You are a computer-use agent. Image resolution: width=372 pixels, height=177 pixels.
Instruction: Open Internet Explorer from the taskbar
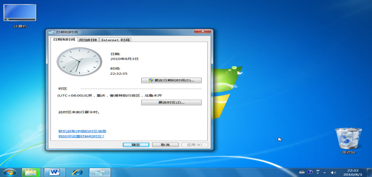(x=77, y=172)
